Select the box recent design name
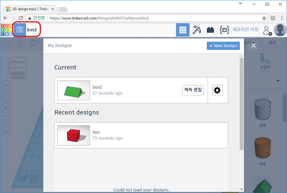This screenshot has height=193, width=287. tap(96, 132)
